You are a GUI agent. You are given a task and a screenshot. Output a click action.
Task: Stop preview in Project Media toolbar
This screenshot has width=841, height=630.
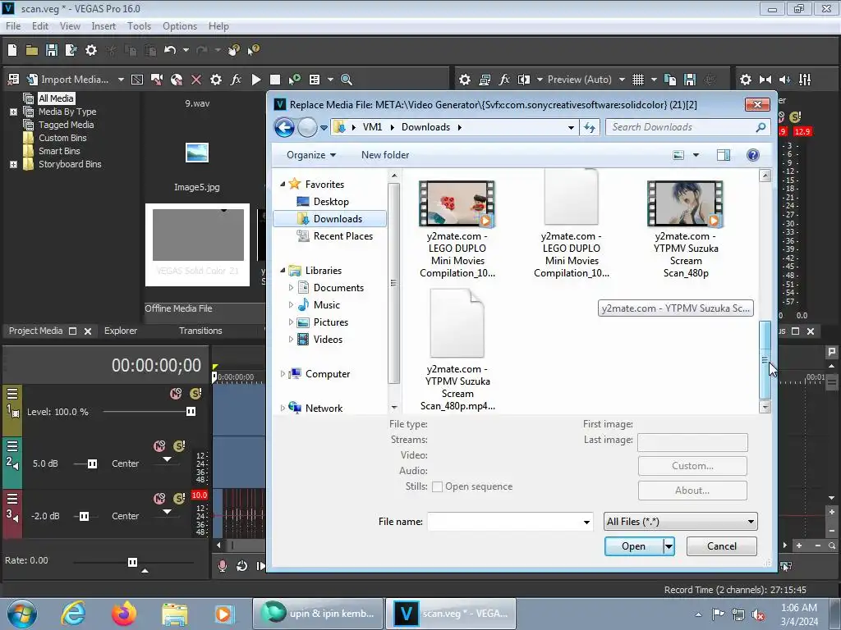click(x=275, y=80)
